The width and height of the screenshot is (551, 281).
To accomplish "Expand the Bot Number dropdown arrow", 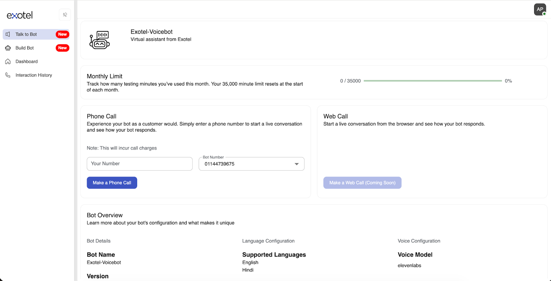I will pos(297,164).
